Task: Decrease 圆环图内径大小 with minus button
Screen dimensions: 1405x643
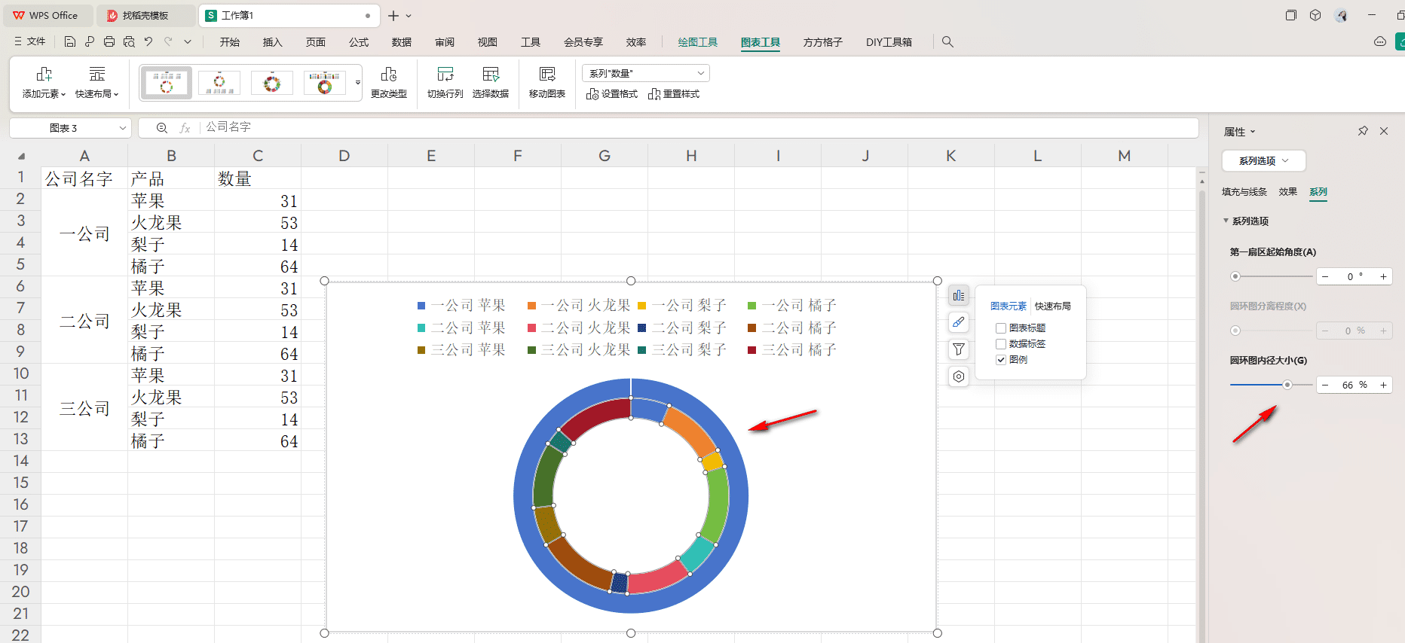Action: 1325,385
